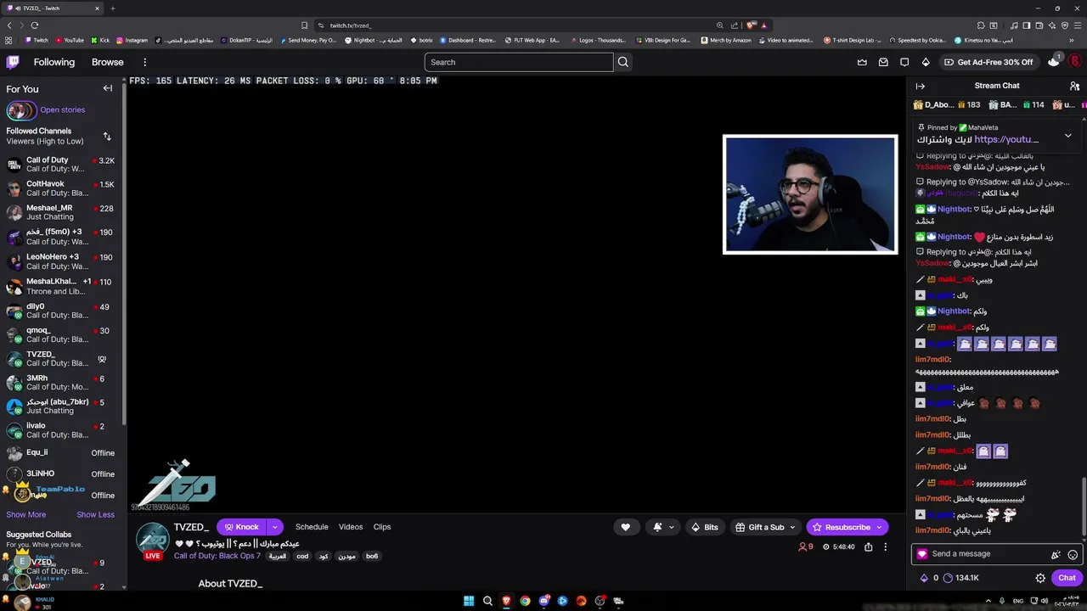Open the Following tab
Viewport: 1087px width, 611px height.
(54, 62)
